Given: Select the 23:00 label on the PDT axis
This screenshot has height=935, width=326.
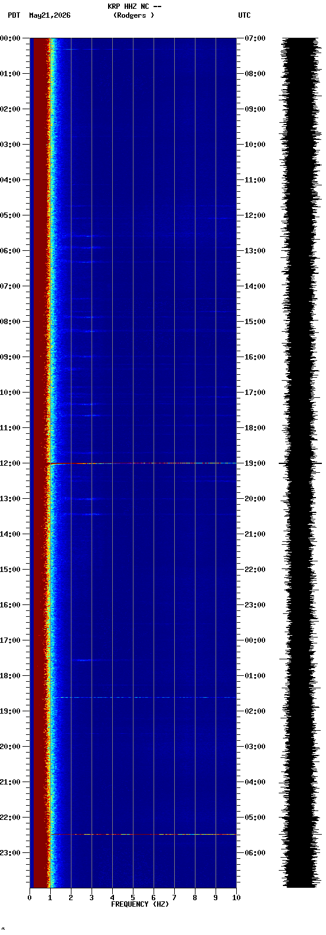Looking at the screenshot, I should coord(10,853).
